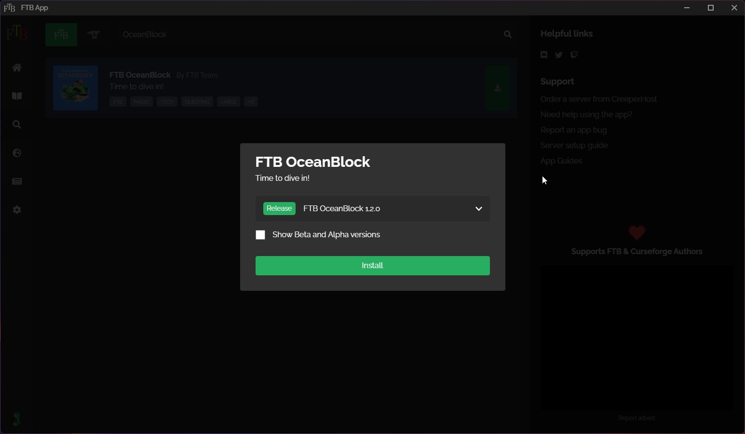This screenshot has height=434, width=745.
Task: Click the search magnifier in search bar
Action: click(x=508, y=34)
